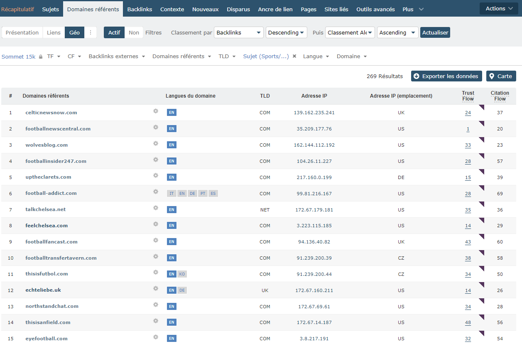Open gear settings for uptheclarets.com row
Screen dimensions: 522x344
[156, 175]
